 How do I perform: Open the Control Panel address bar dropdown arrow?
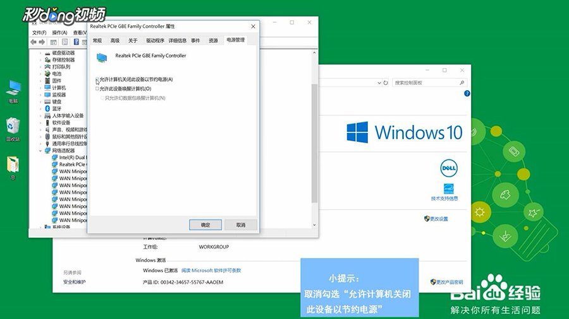coord(379,83)
